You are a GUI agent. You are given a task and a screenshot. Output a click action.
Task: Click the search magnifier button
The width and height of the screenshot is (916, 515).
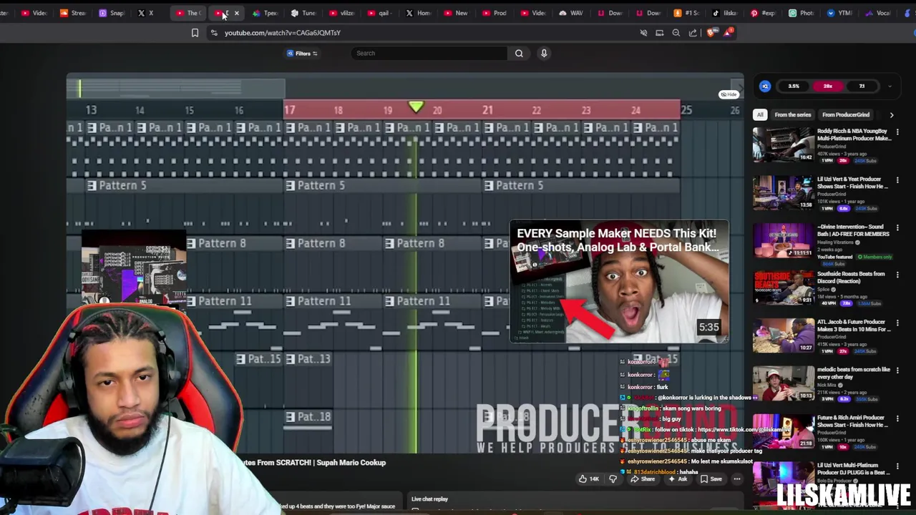point(519,53)
